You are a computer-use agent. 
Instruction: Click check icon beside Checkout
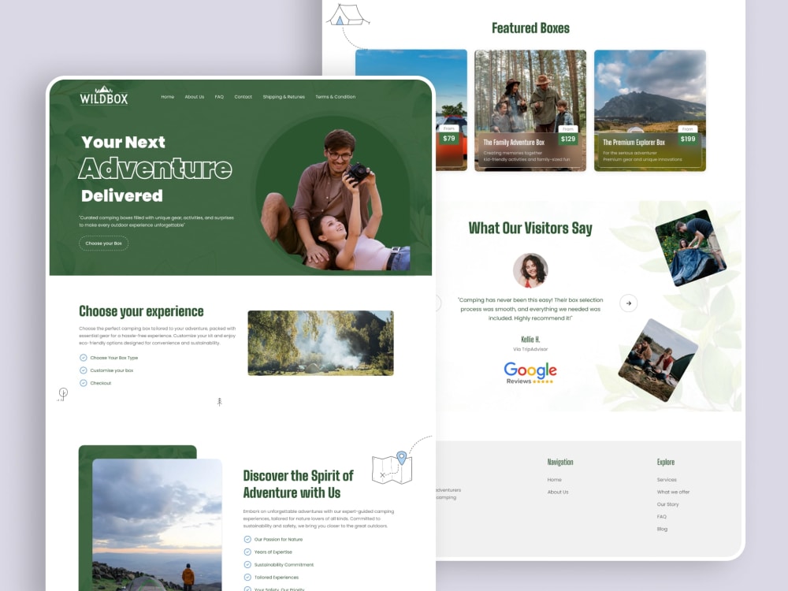84,383
